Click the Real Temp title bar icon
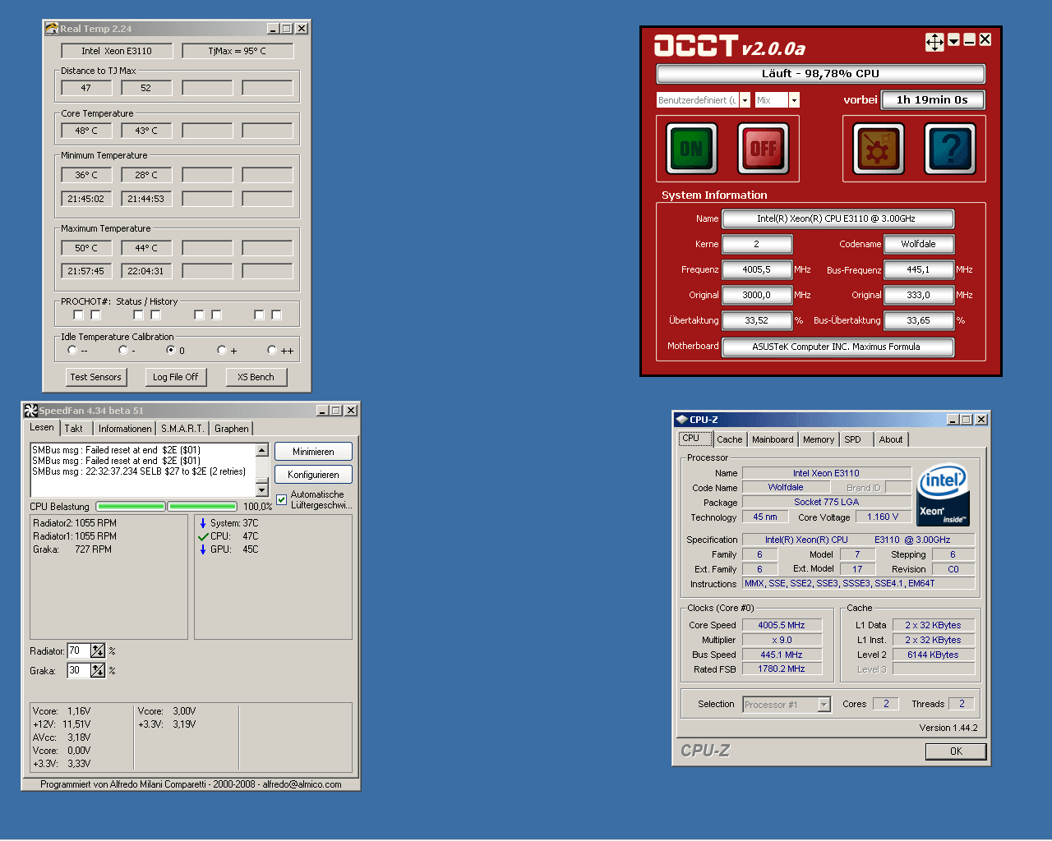The height and width of the screenshot is (841, 1052). 52,28
